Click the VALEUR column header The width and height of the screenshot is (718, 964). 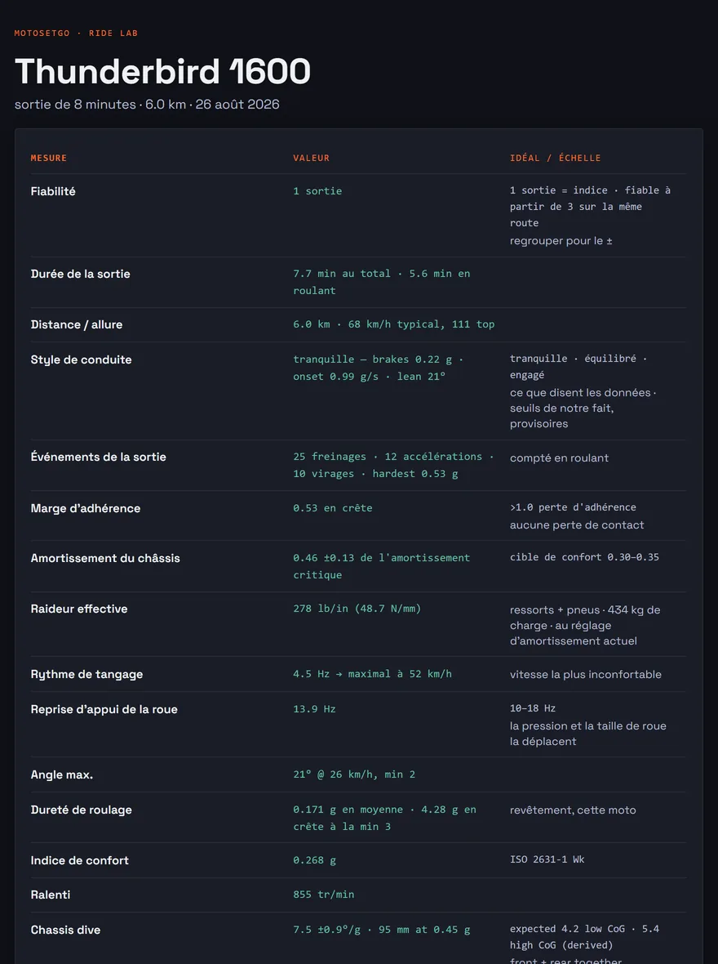pos(312,158)
